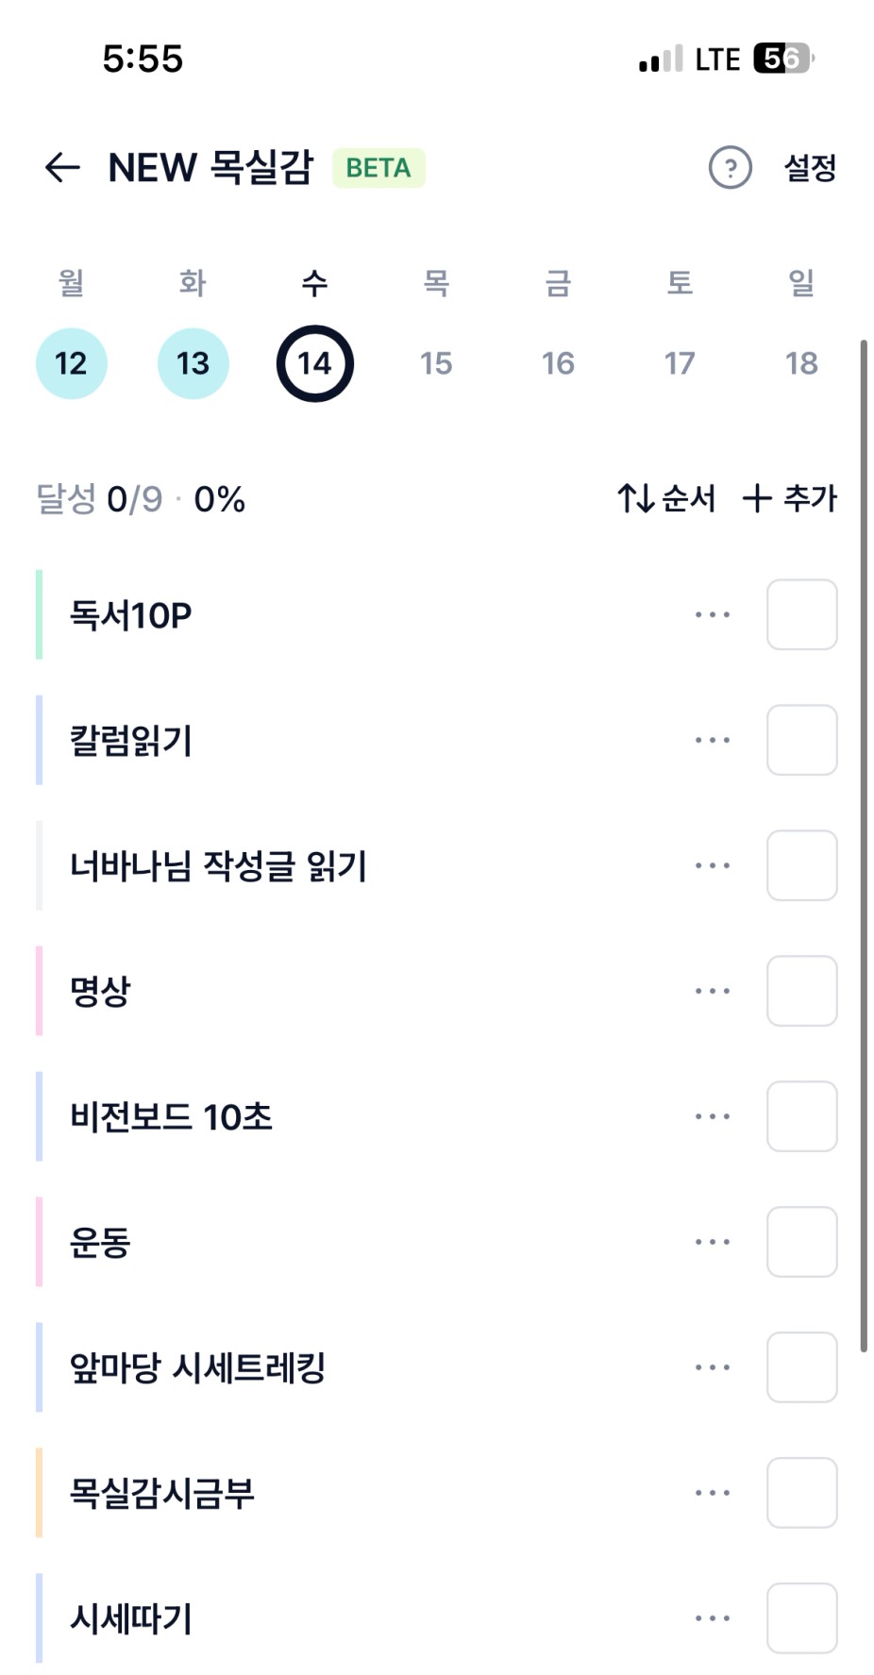Check the 칼럼읽기 checkbox
874x1675 pixels.
coord(801,740)
